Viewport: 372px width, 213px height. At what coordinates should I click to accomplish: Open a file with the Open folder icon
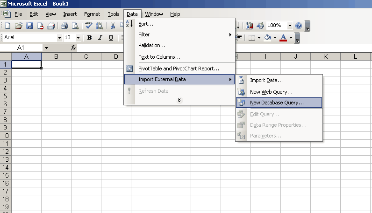(x=19, y=26)
